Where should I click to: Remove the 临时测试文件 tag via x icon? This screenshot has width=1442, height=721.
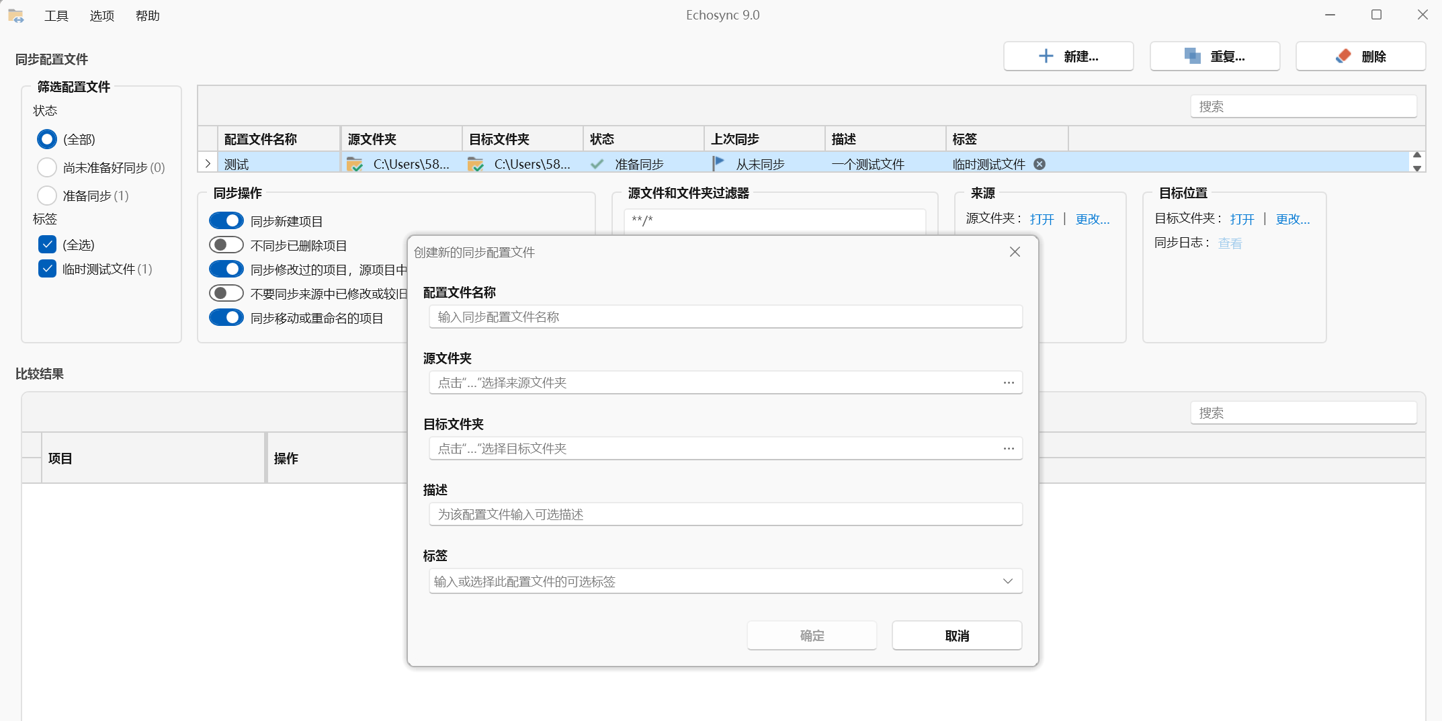coord(1040,164)
